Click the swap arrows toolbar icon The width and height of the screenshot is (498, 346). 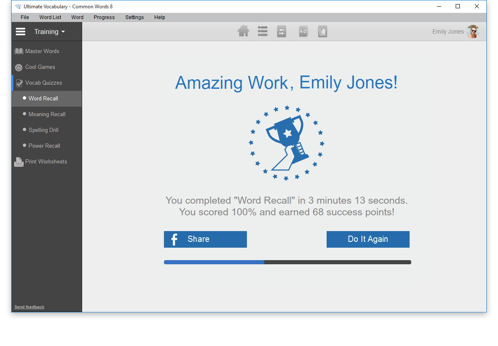coord(282,32)
